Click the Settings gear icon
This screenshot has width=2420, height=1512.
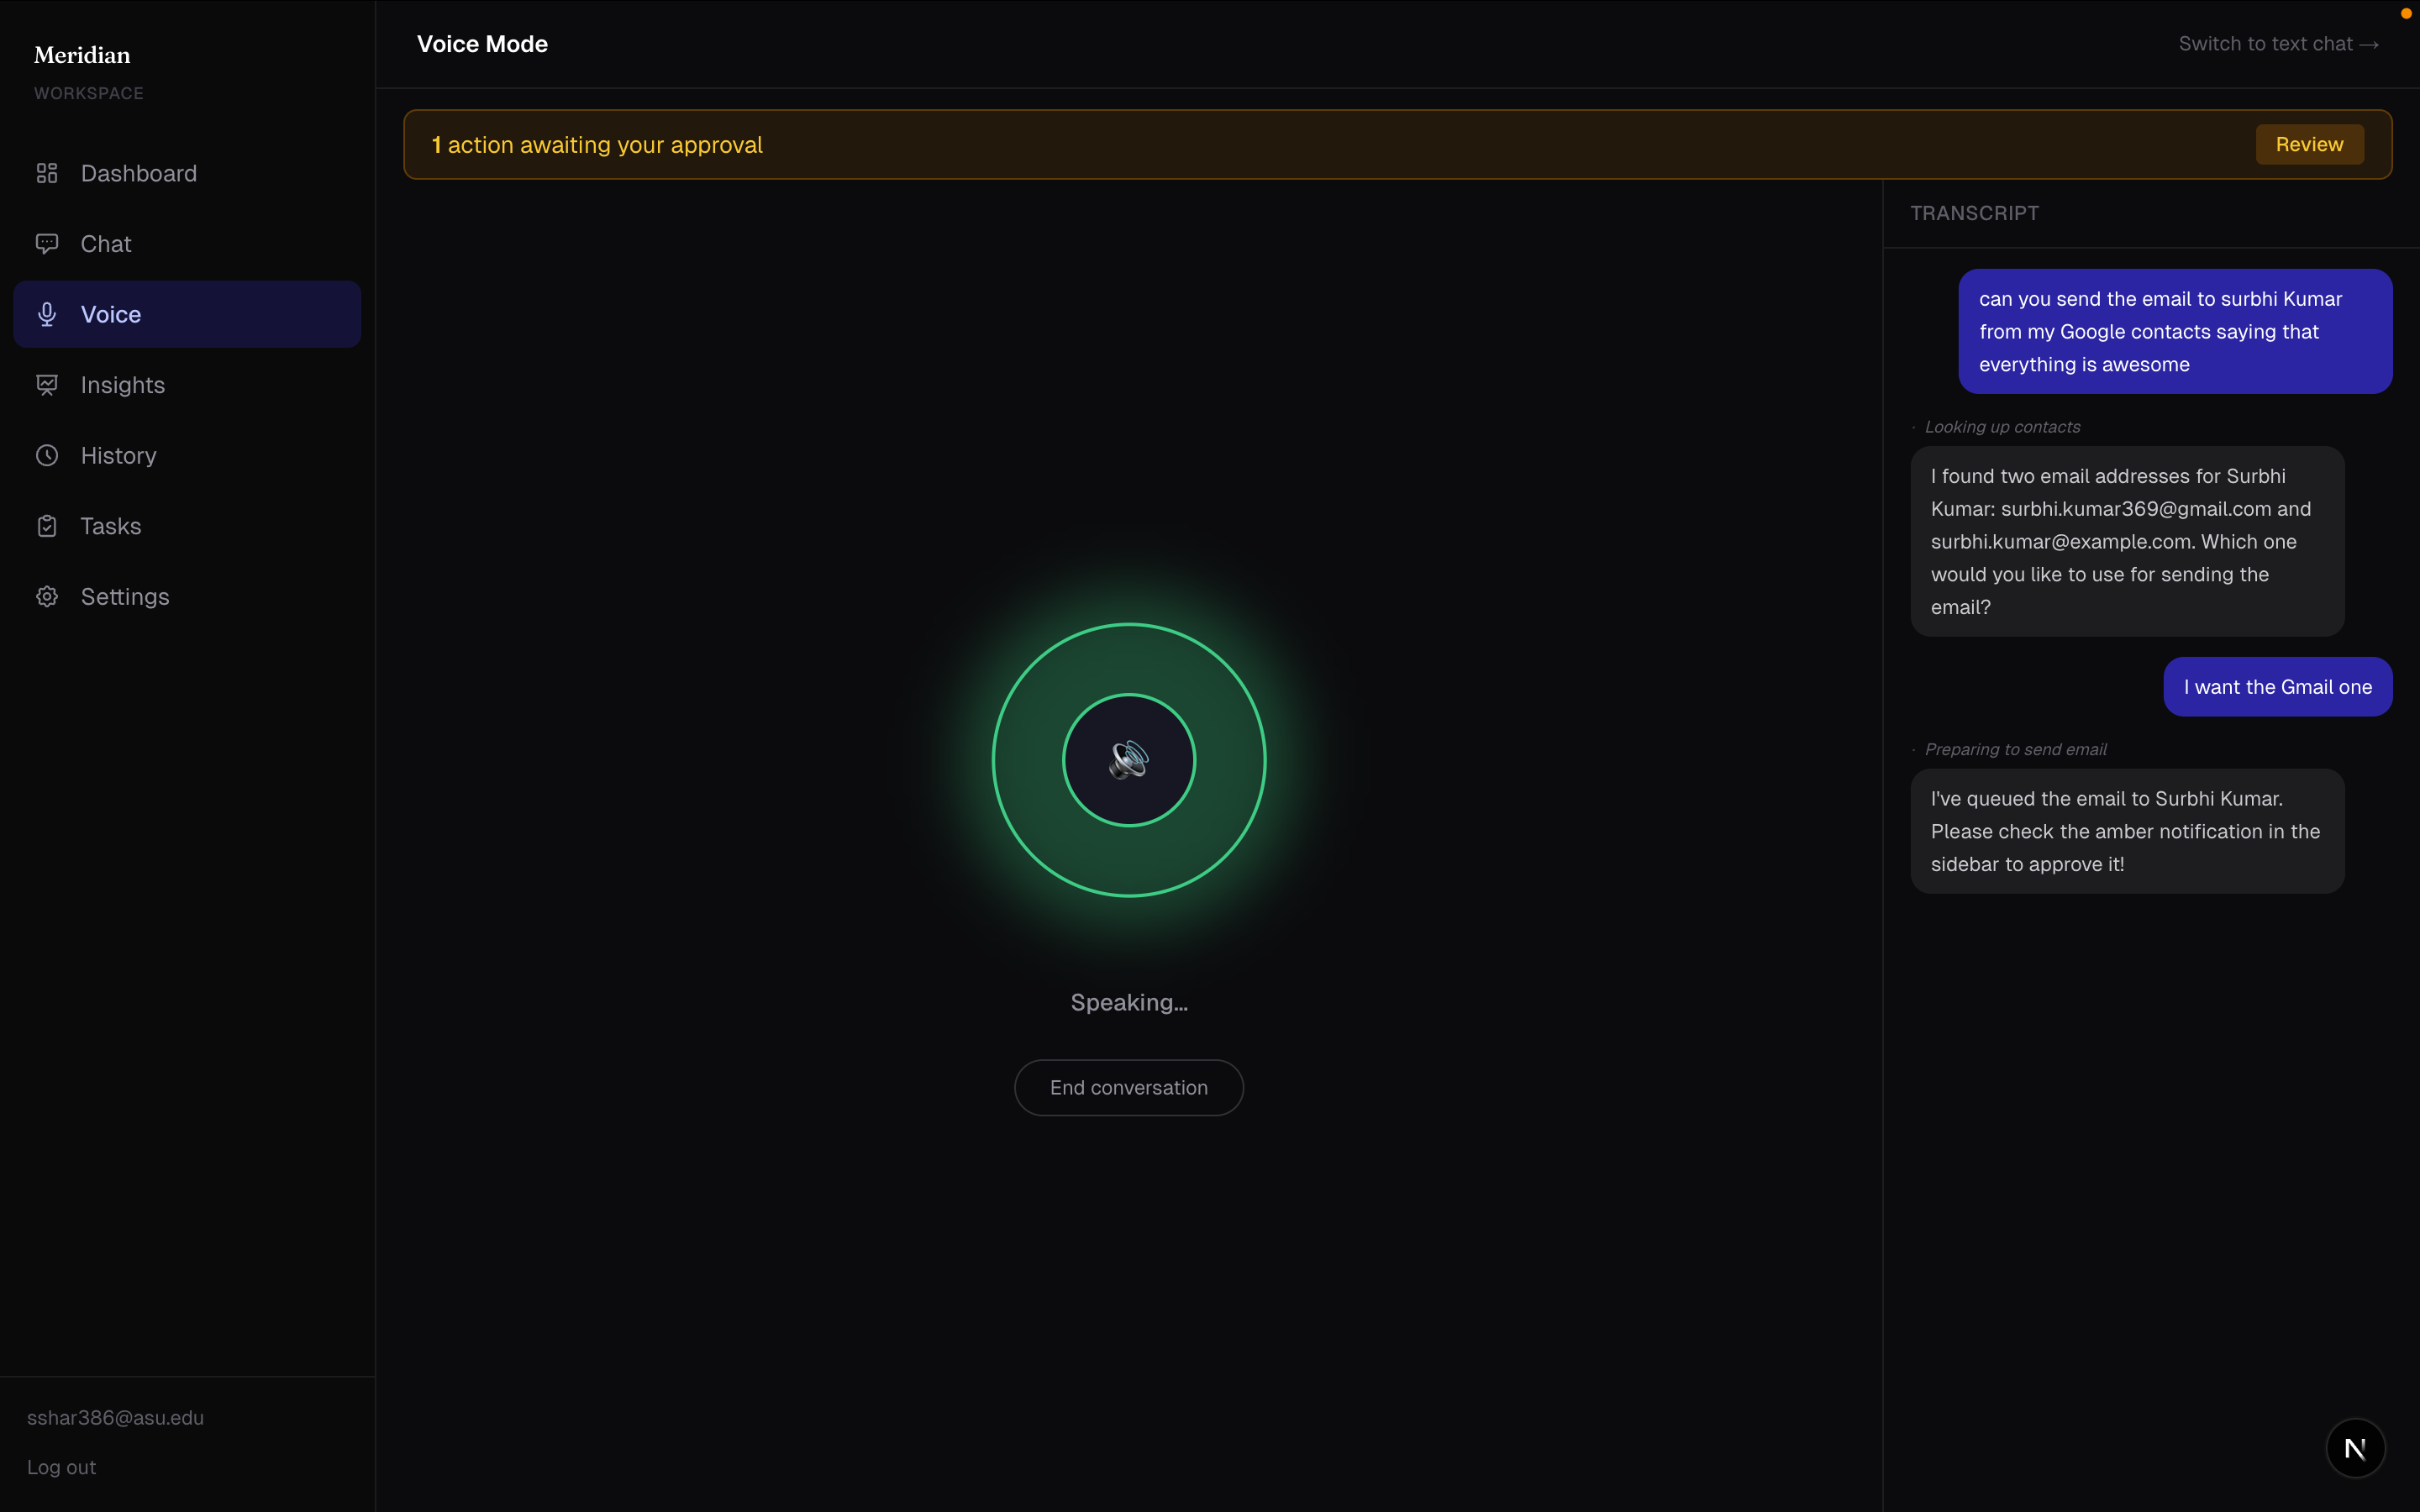point(47,596)
